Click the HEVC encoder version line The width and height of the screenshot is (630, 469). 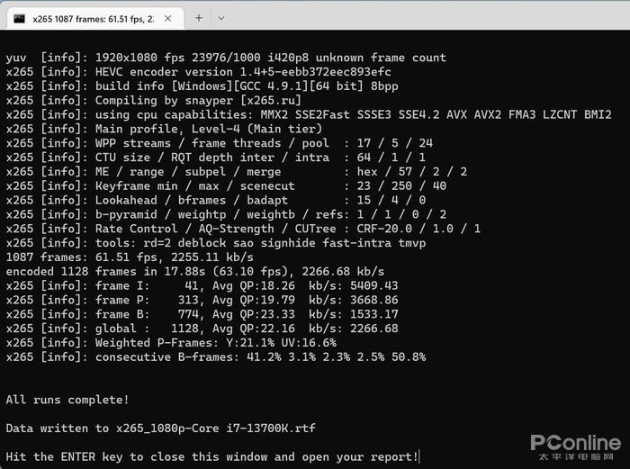pos(198,72)
